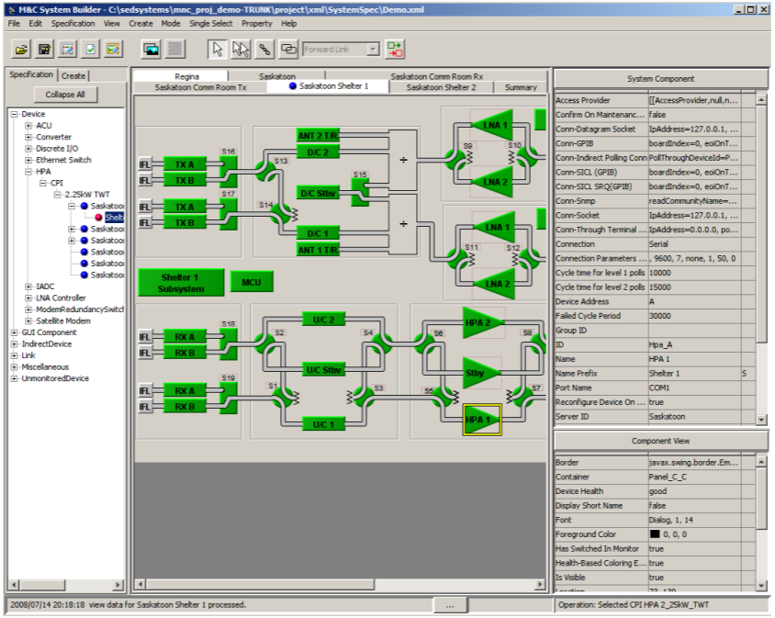Click the open folder toolbar icon
This screenshot has height=618, width=775.
point(21,49)
